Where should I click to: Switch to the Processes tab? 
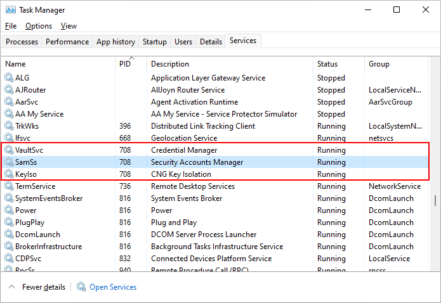(x=22, y=42)
